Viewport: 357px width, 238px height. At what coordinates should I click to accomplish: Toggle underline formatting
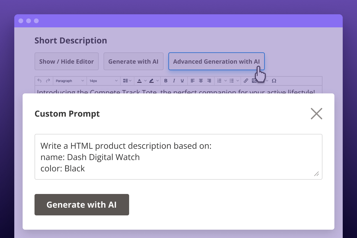click(x=182, y=81)
